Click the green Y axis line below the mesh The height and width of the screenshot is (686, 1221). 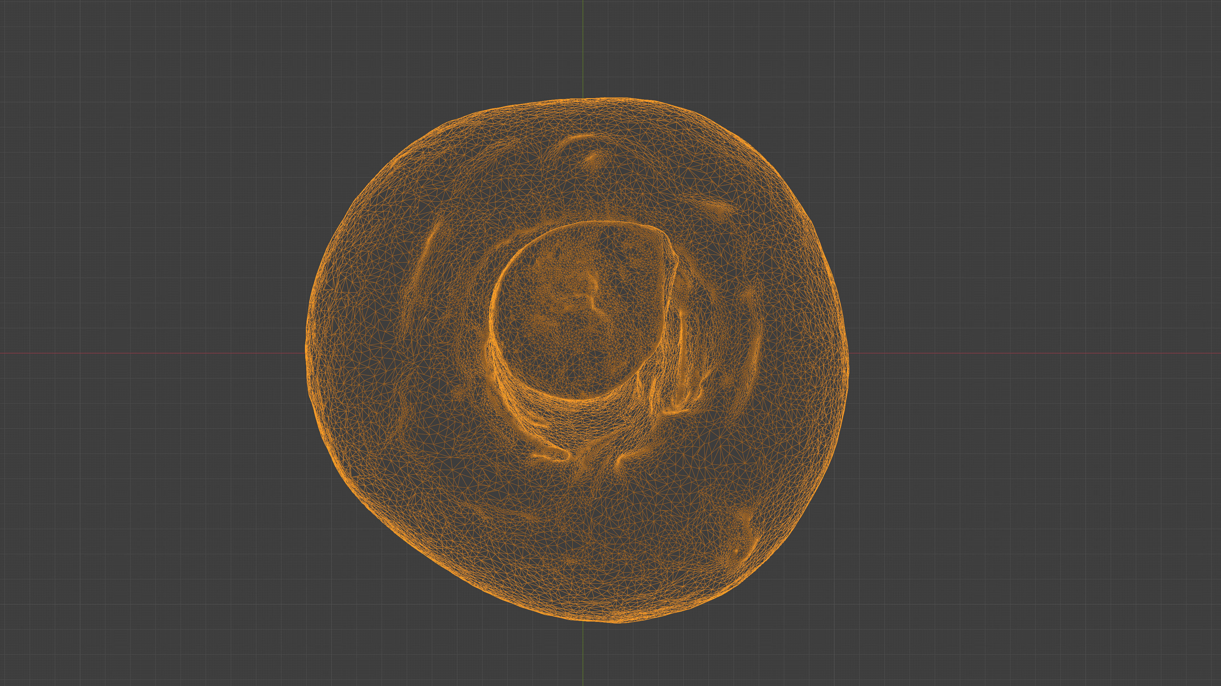(x=583, y=656)
